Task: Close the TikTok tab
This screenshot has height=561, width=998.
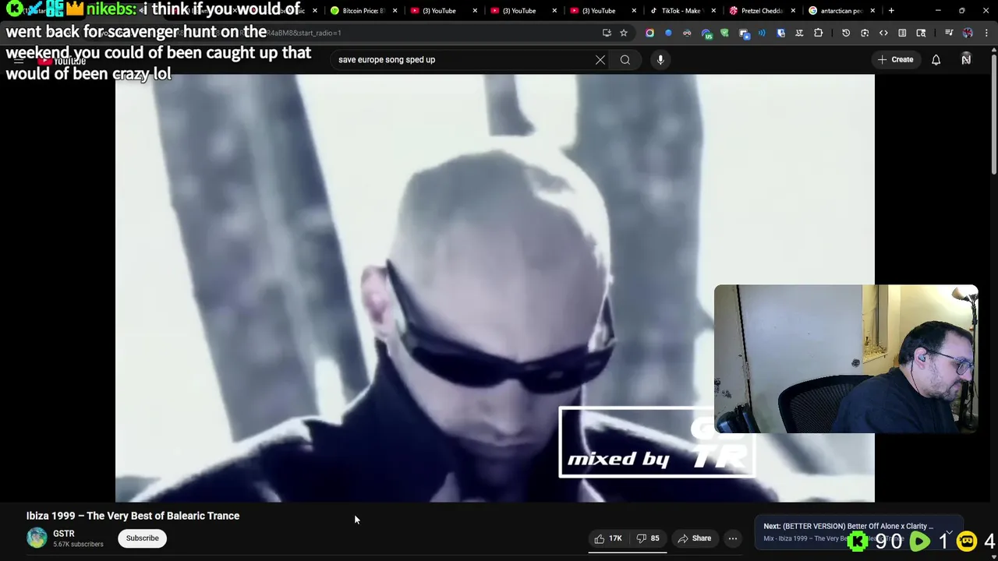Action: [x=713, y=11]
